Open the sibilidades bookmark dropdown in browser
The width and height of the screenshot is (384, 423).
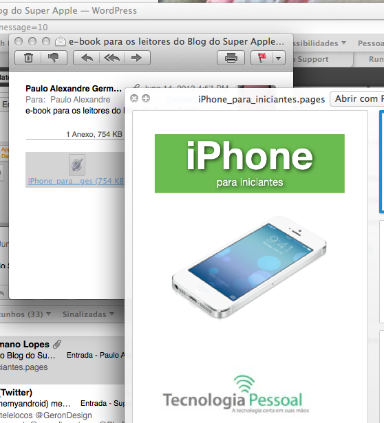pos(319,43)
